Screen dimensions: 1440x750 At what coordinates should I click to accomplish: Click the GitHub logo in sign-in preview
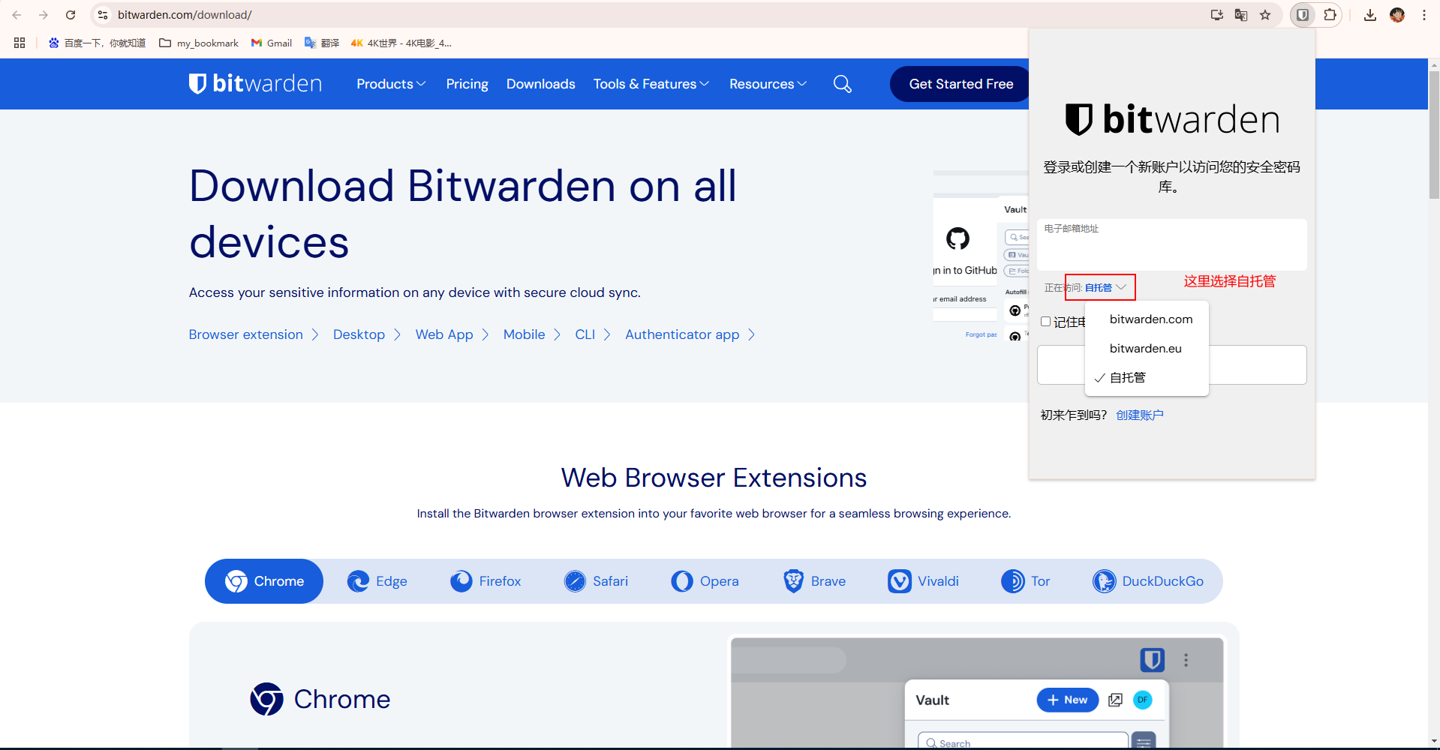pos(957,238)
